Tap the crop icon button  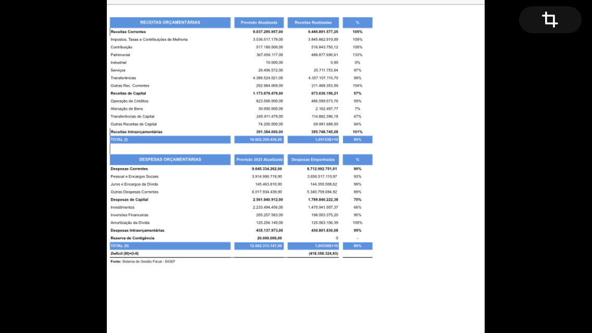click(550, 20)
